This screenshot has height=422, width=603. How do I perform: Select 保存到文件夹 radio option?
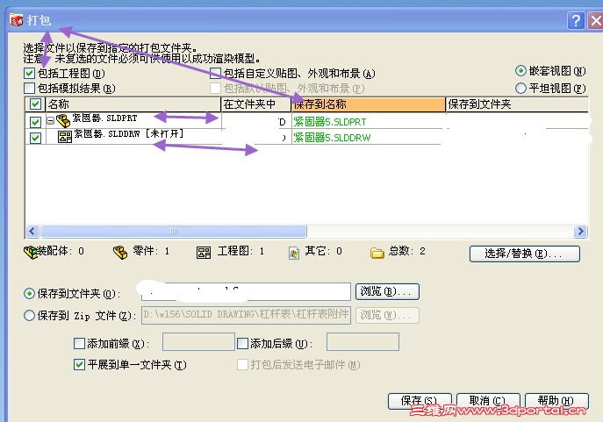tap(29, 294)
